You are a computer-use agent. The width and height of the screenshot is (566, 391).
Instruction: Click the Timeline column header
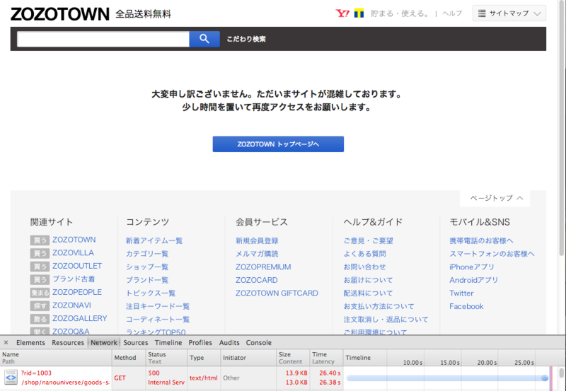pyautogui.click(x=358, y=358)
